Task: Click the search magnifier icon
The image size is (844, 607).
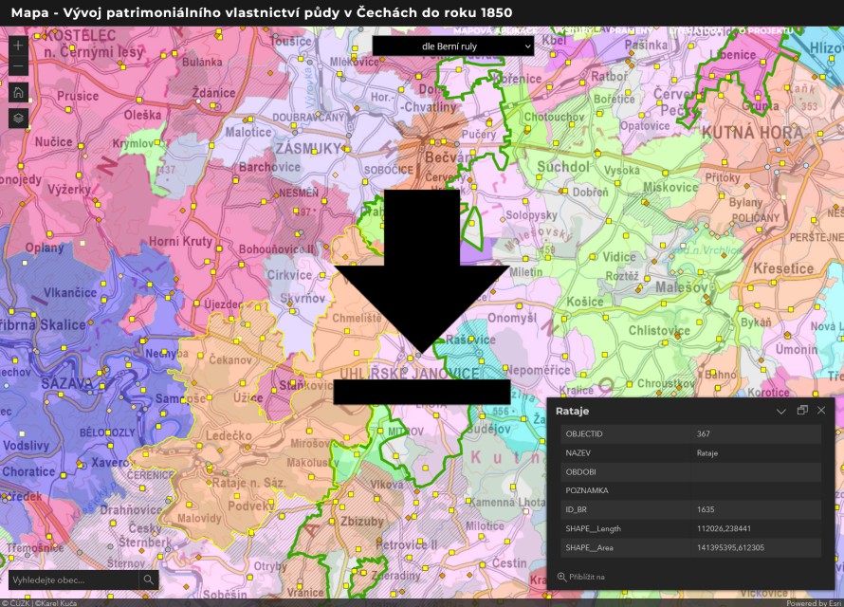Action: point(149,579)
